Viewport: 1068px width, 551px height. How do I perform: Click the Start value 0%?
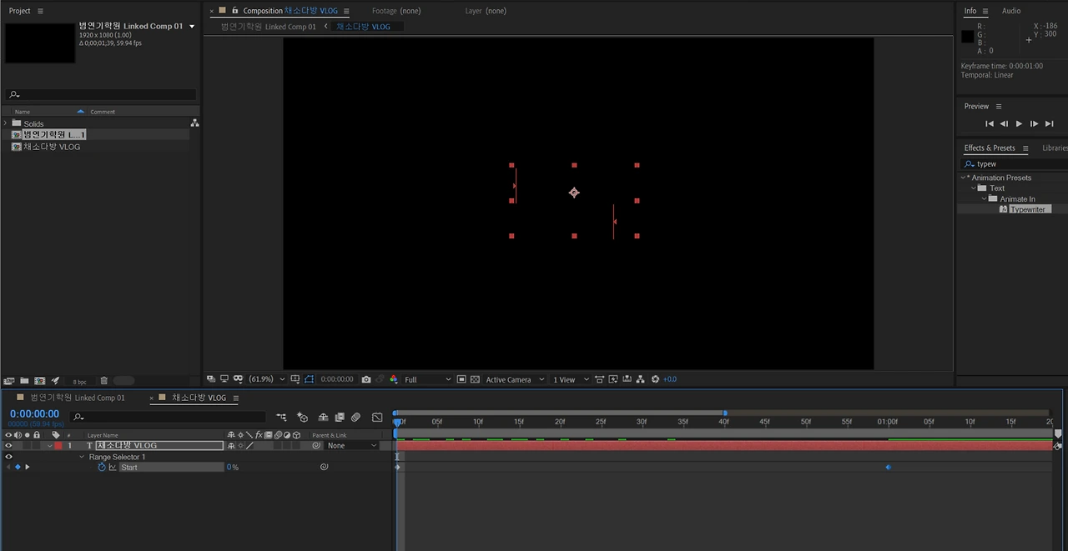pos(233,467)
